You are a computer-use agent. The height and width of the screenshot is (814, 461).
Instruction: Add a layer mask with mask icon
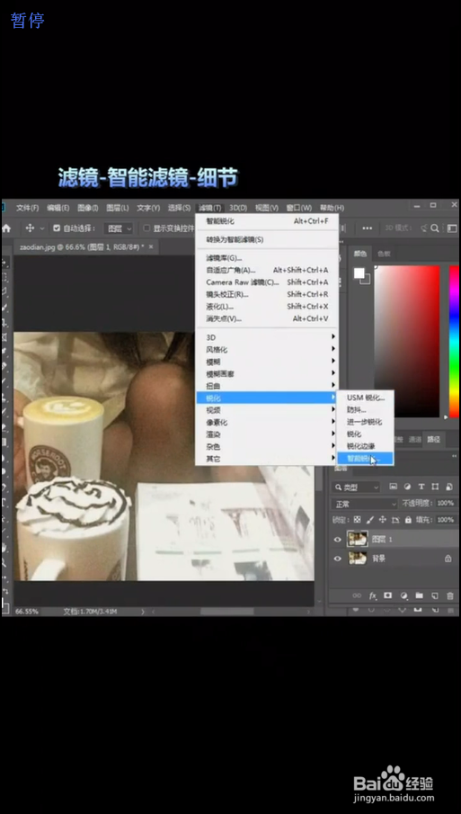pyautogui.click(x=388, y=595)
